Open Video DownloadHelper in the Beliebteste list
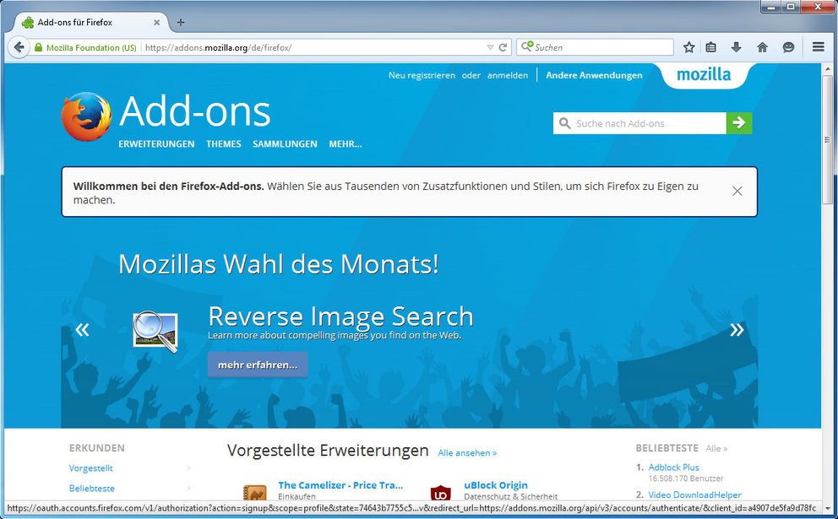The width and height of the screenshot is (838, 519). click(694, 495)
